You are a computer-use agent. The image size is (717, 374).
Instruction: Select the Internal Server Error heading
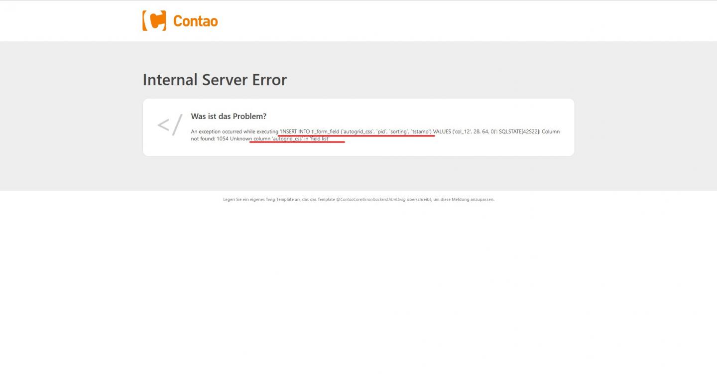[215, 80]
